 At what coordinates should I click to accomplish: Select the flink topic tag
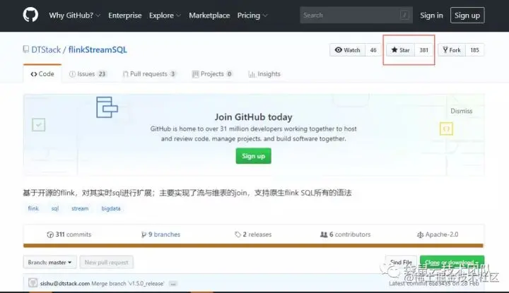(33, 208)
